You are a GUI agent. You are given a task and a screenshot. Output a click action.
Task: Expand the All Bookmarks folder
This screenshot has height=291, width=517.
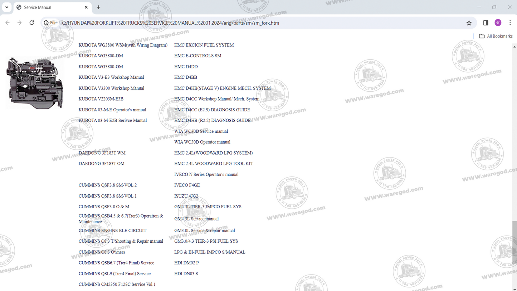click(x=482, y=36)
